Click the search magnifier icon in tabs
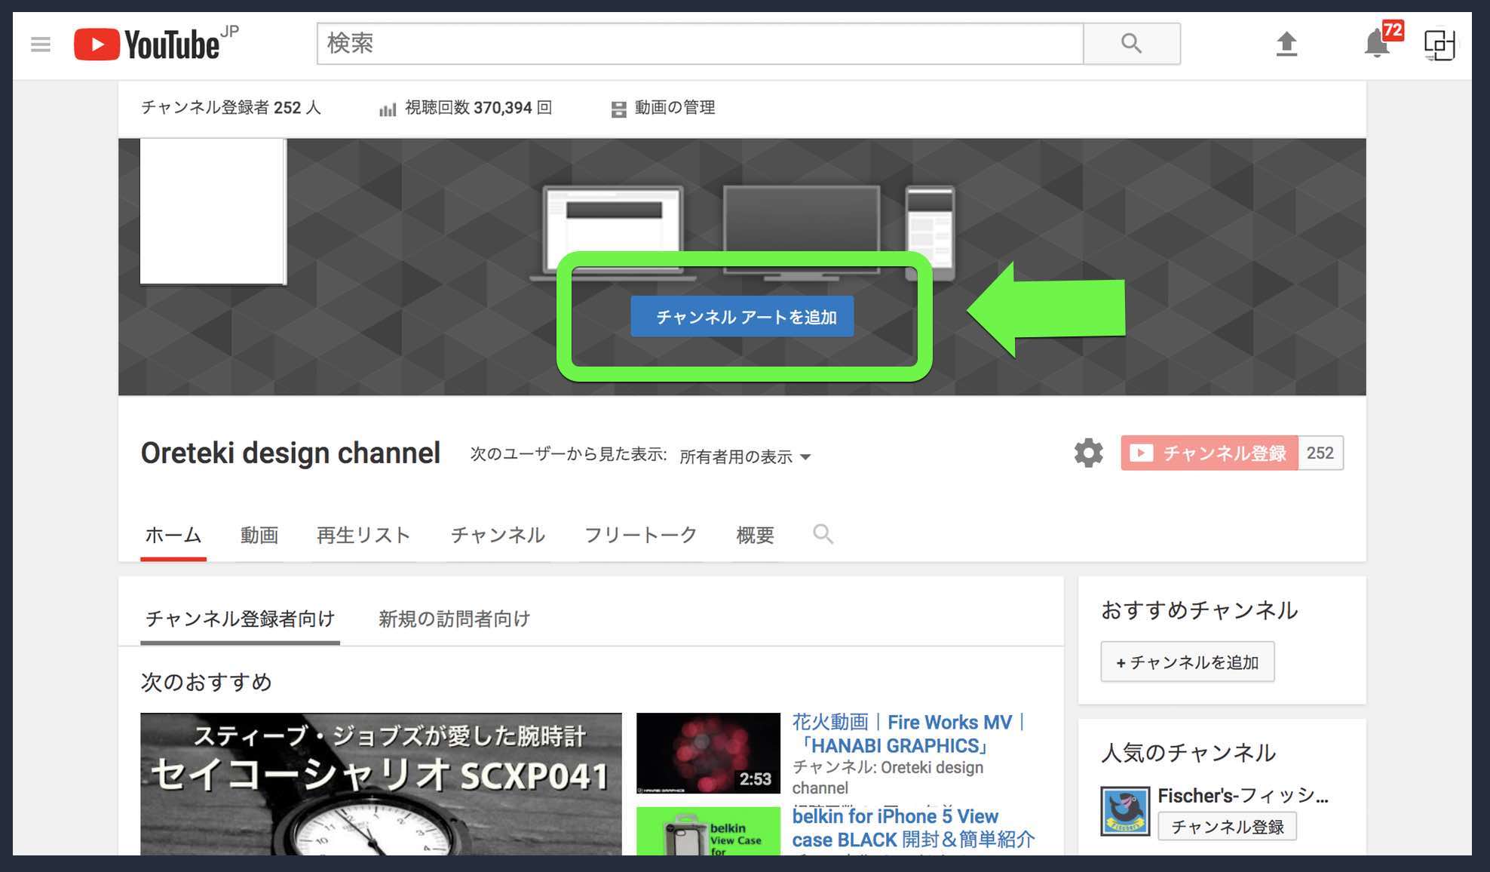The height and width of the screenshot is (872, 1490). point(823,535)
